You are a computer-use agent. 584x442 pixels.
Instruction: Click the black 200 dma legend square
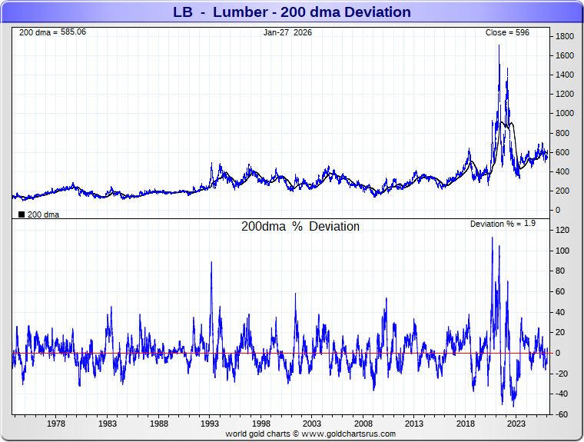(x=22, y=214)
